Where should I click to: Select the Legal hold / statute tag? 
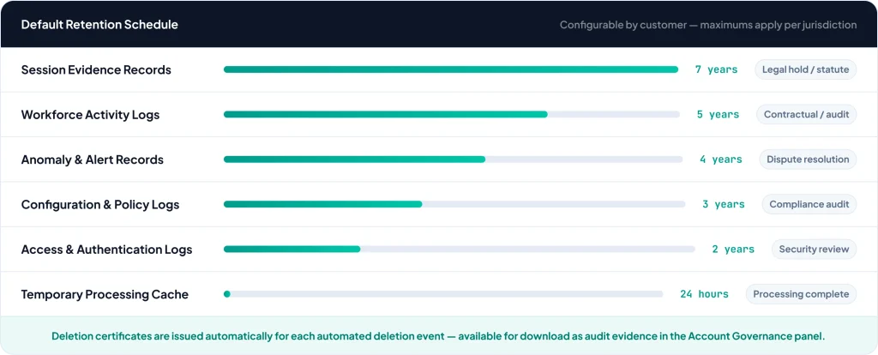805,69
